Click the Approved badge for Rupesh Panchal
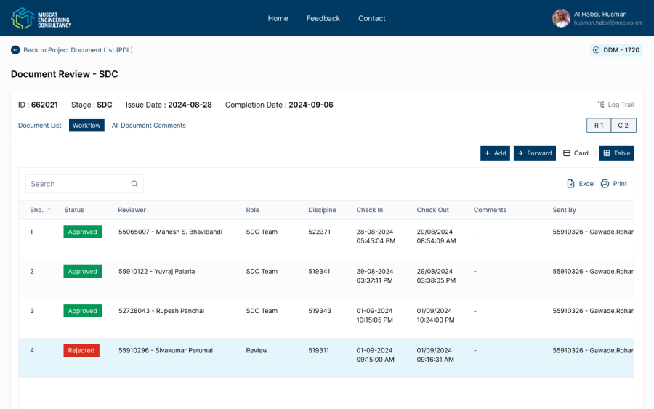Viewport: 654px width, 409px height. (83, 311)
